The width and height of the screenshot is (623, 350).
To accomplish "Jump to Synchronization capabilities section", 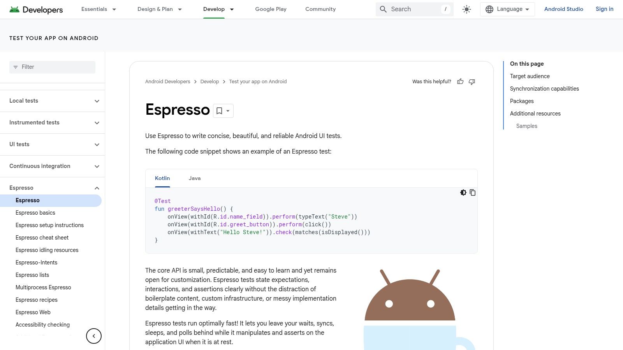I will [544, 89].
